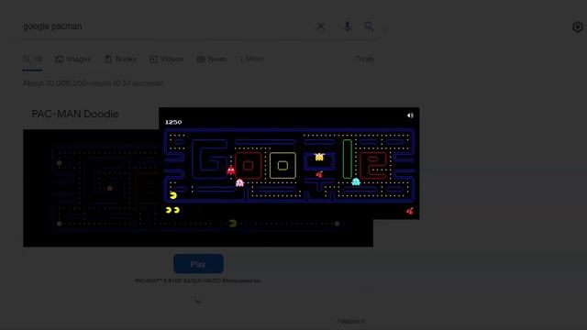
Task: Click the cherry level indicator under the maze
Action: pos(410,211)
